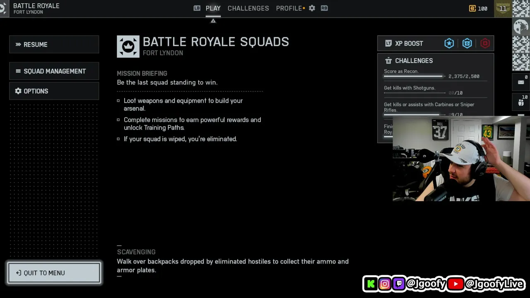Click the 'Loot weapons and equipment' bullet
This screenshot has height=298, width=530.
[x=183, y=104]
